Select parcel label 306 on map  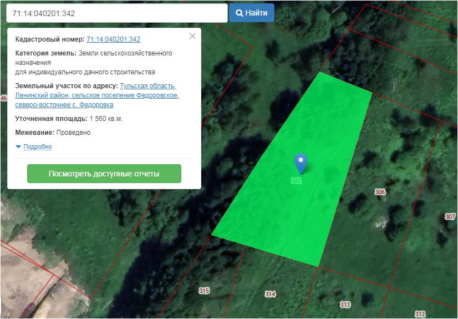380,192
